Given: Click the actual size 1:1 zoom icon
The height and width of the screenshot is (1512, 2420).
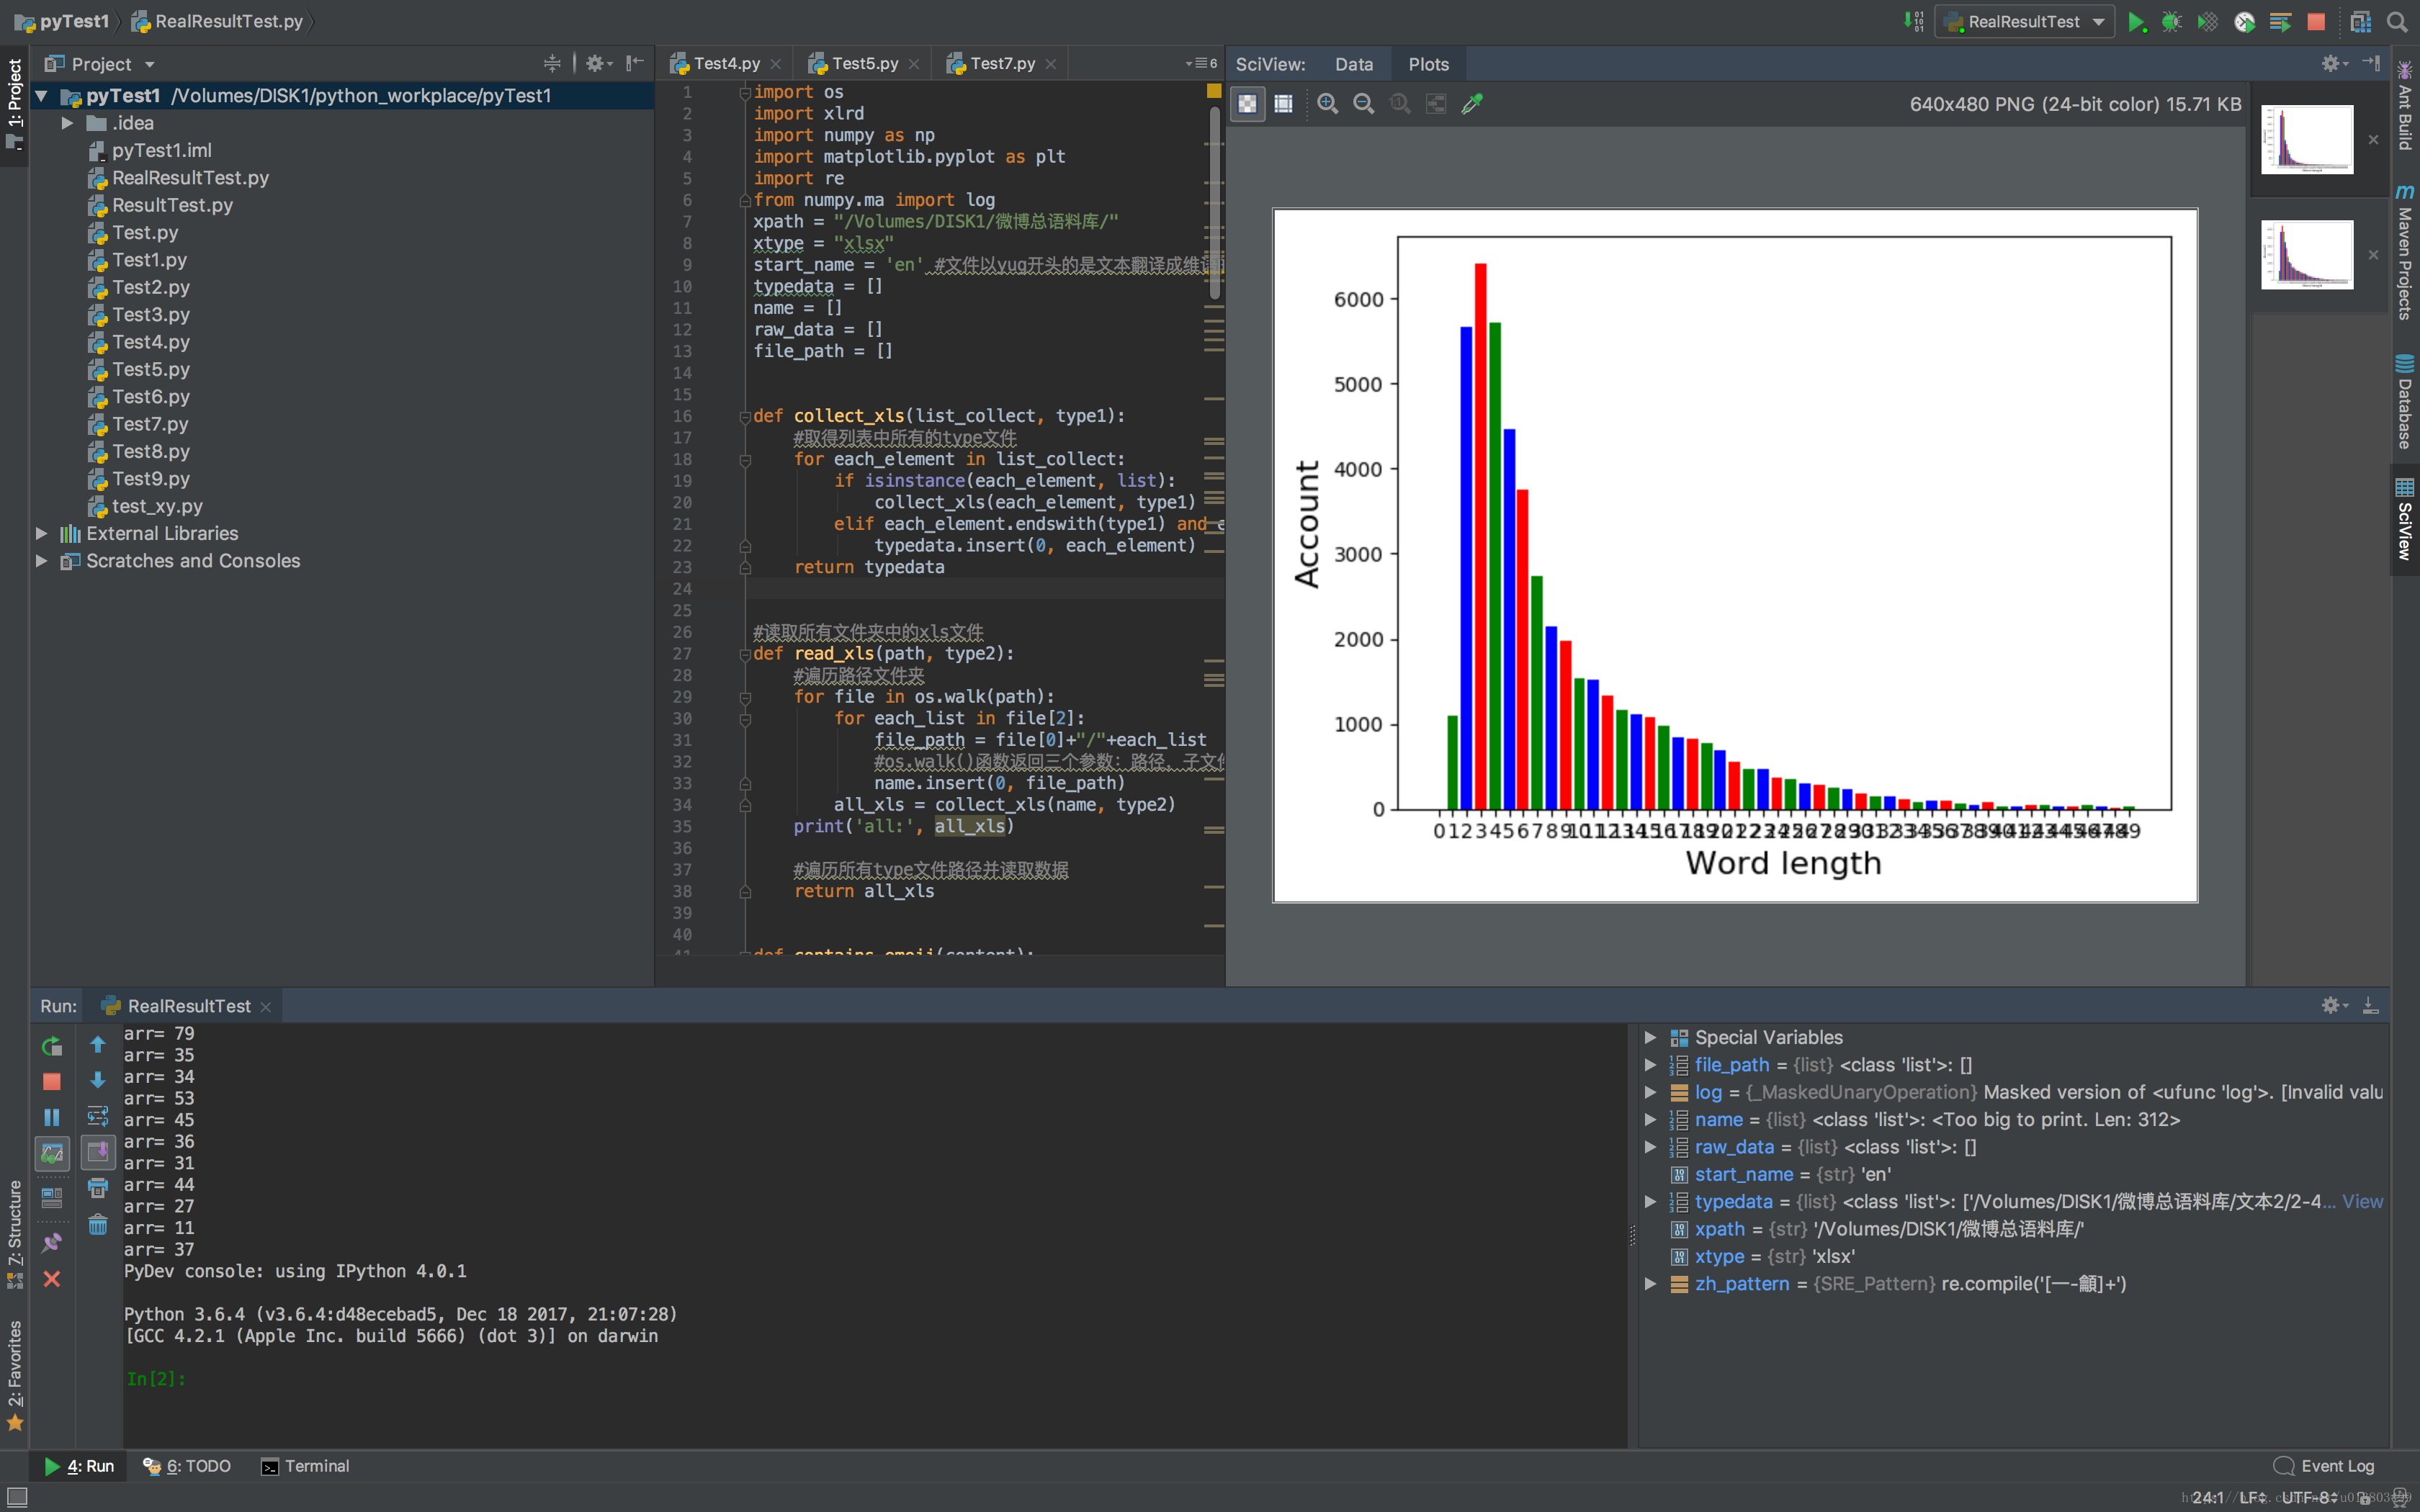Looking at the screenshot, I should 1400,103.
